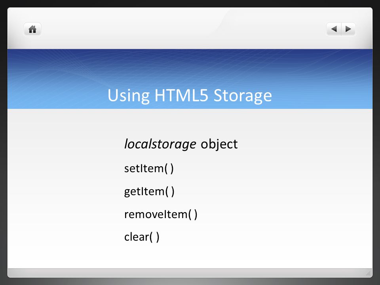380x285 pixels.
Task: Select the getItem( ) line
Action: pyautogui.click(x=149, y=192)
